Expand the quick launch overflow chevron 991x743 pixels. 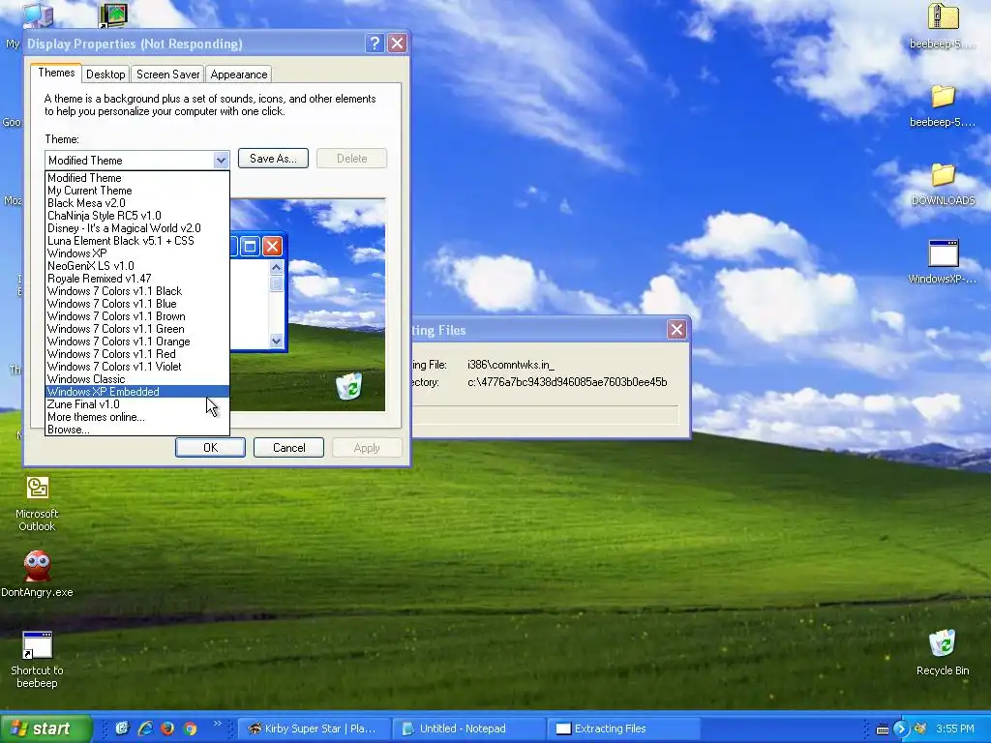click(218, 724)
